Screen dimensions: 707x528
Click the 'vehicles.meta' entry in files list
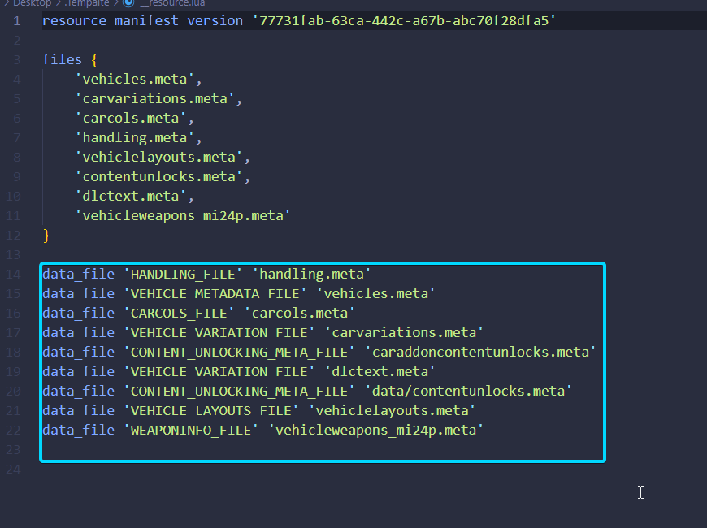137,79
